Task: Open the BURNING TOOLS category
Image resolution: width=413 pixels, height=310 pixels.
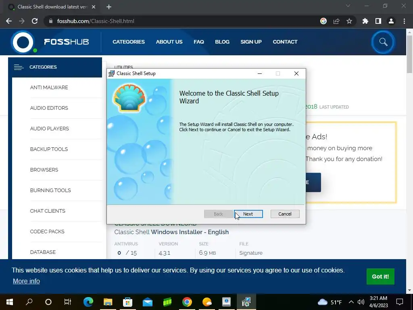Action: click(50, 191)
